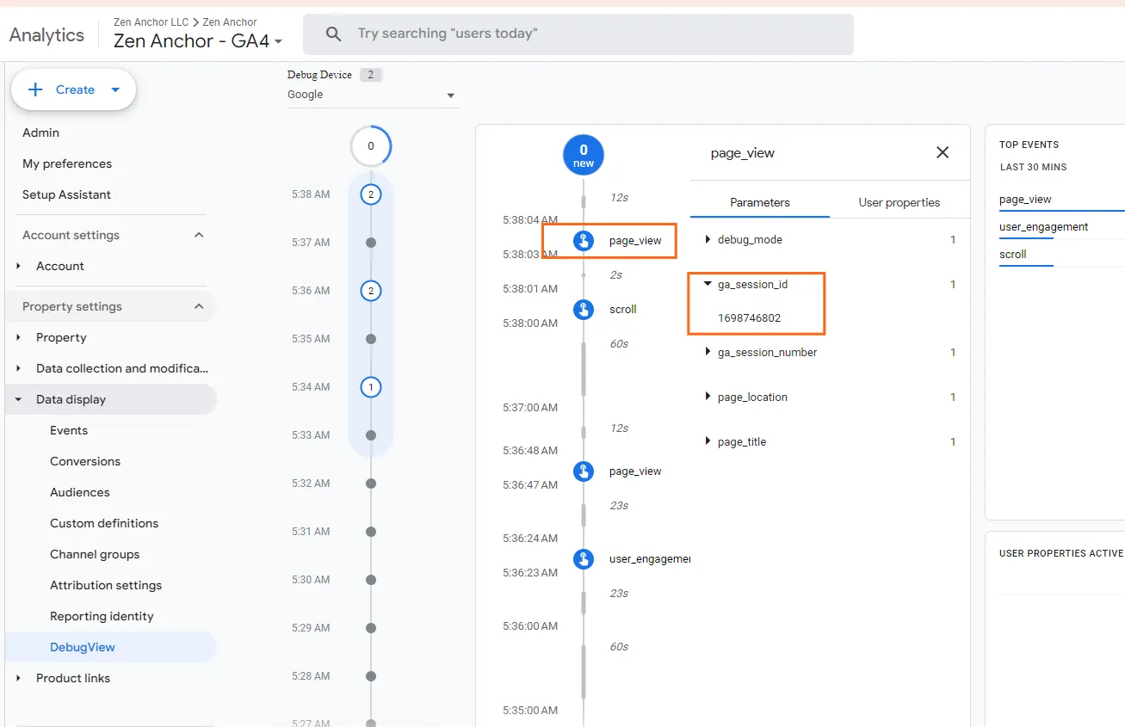The width and height of the screenshot is (1125, 727).
Task: Open Setup Assistant
Action: (66, 194)
